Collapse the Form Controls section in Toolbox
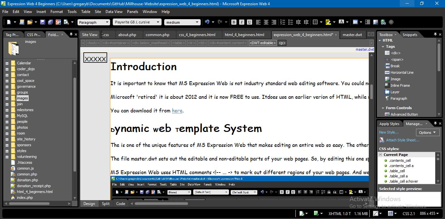Viewport: 445px width, 219px height. click(383, 108)
